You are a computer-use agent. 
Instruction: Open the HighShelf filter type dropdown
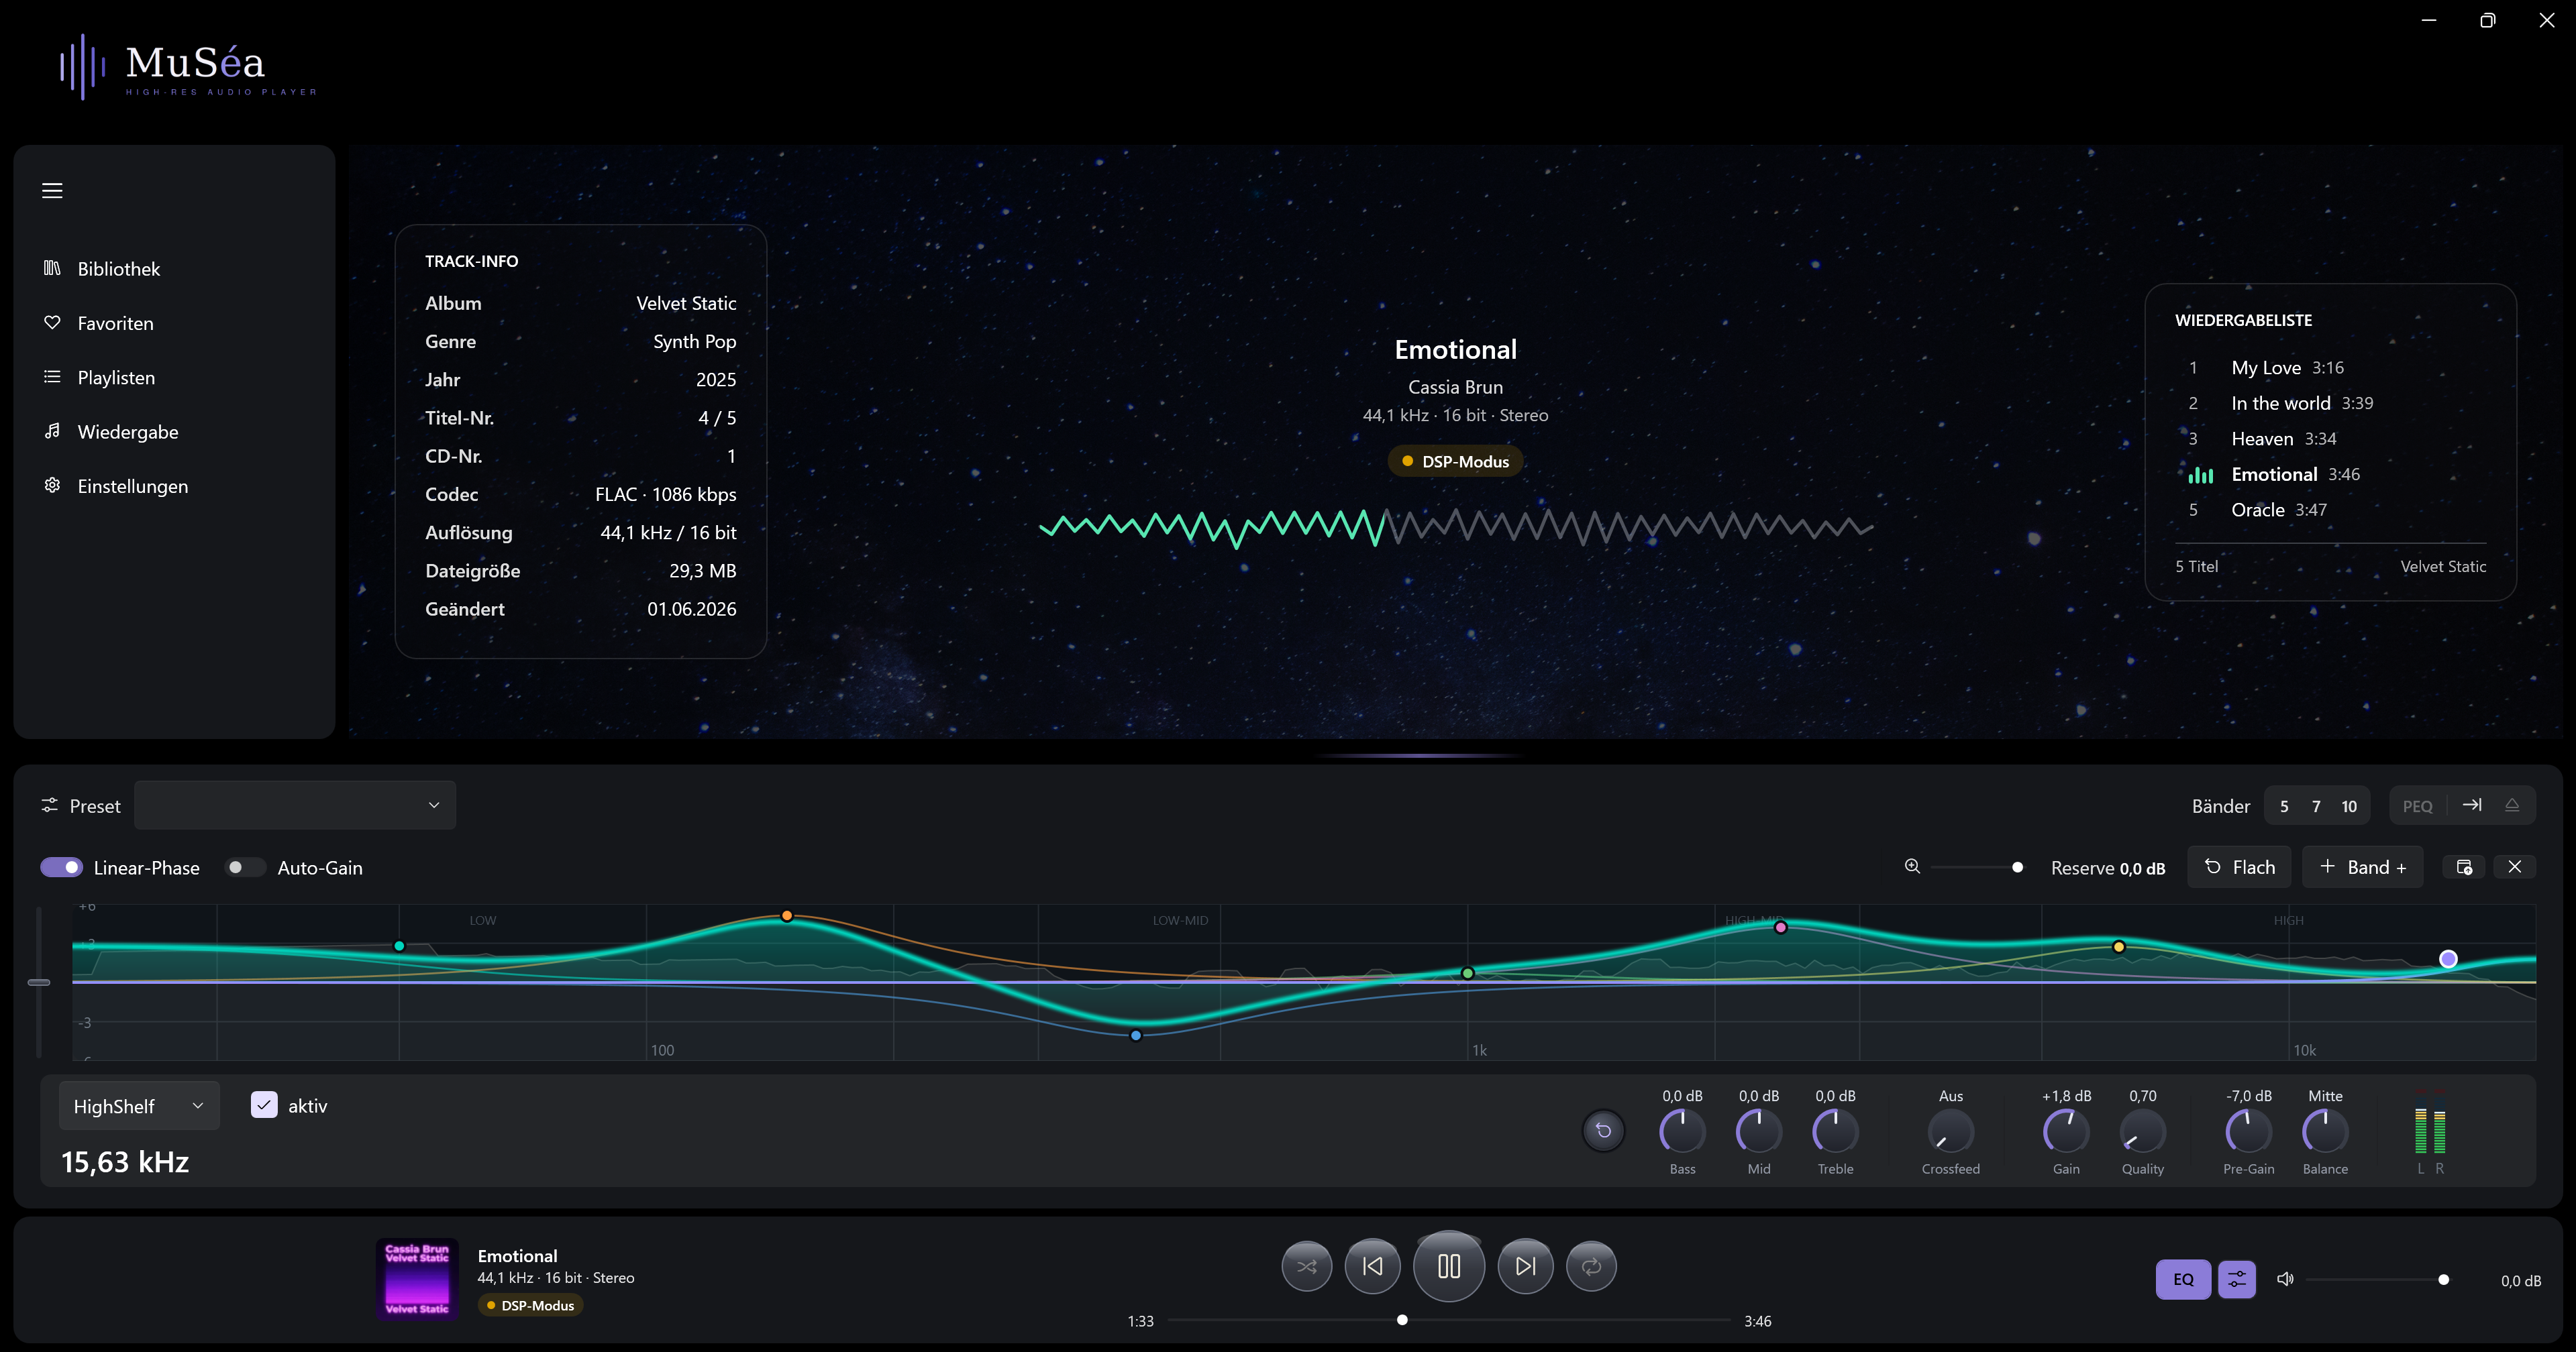pos(139,1106)
